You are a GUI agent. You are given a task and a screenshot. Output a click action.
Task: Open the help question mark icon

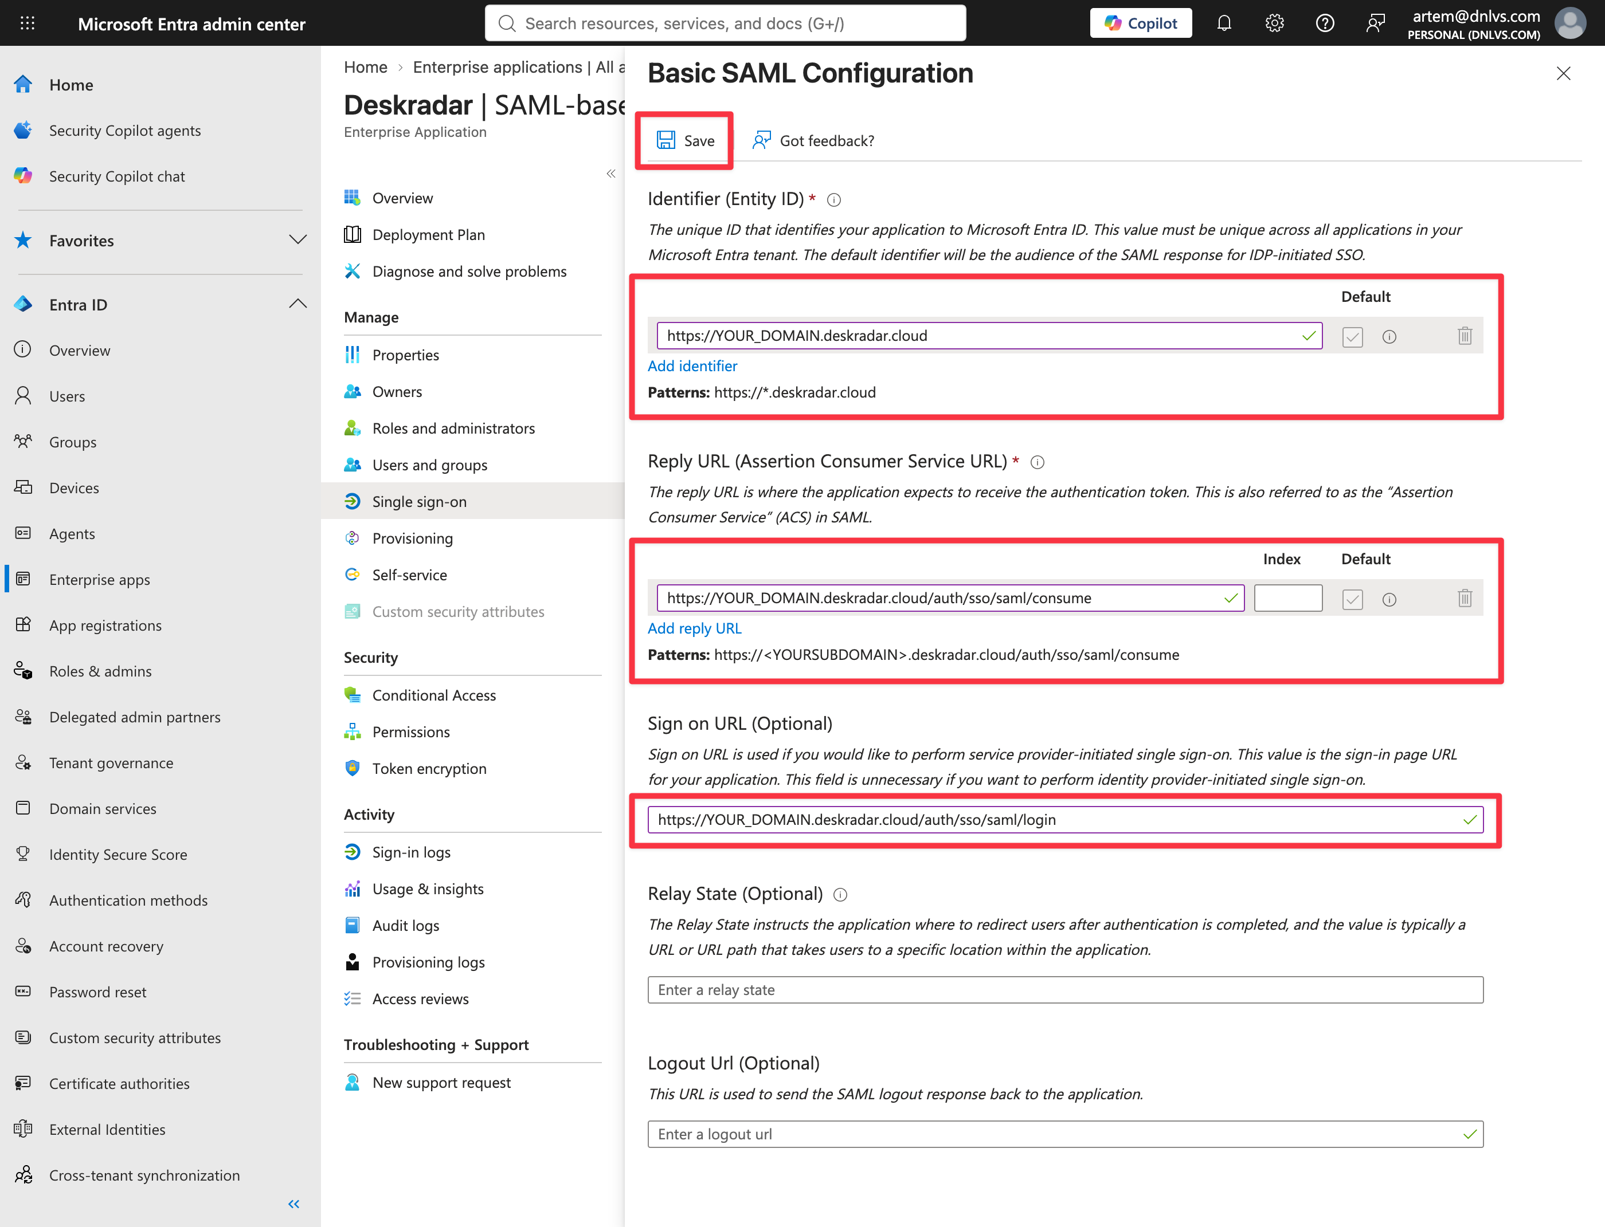1324,23
